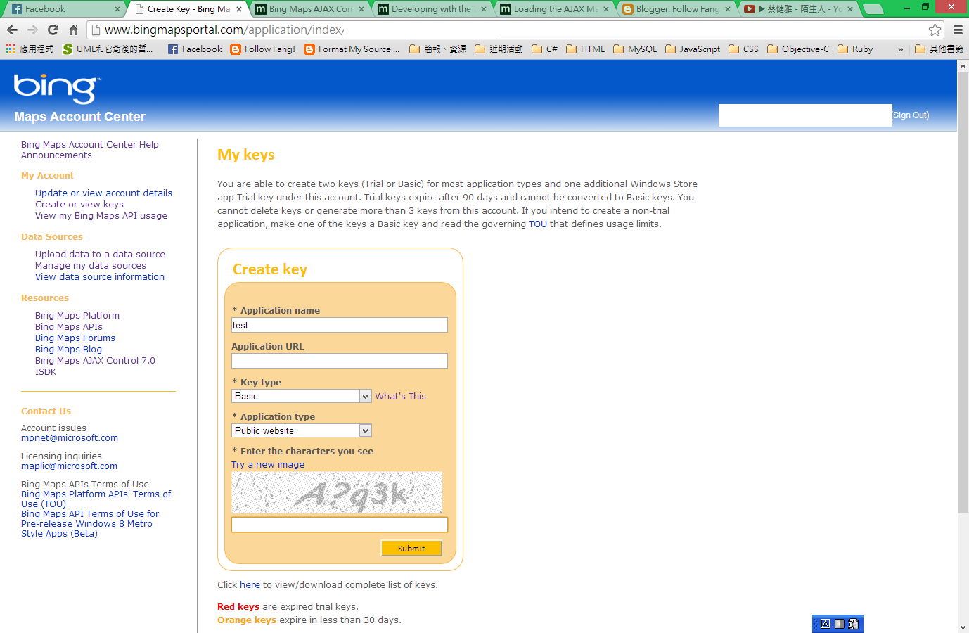Click the Submit button

point(411,548)
